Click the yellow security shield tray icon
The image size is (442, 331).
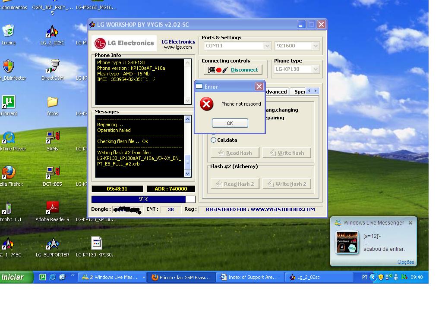pyautogui.click(x=381, y=277)
